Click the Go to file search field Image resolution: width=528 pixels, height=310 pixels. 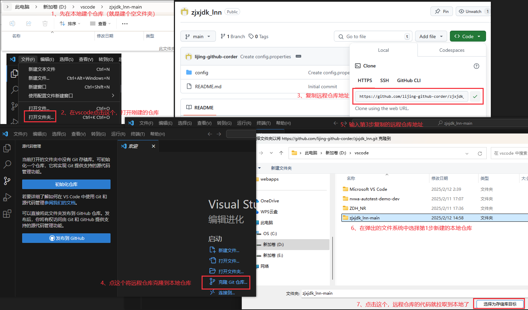click(373, 36)
